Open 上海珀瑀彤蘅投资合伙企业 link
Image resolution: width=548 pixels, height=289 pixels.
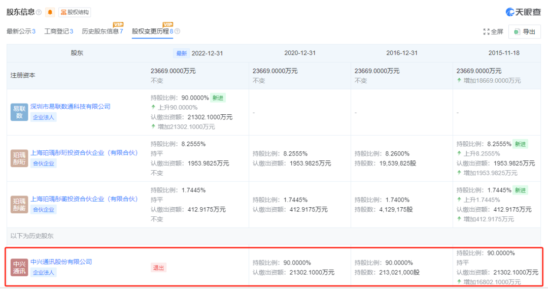click(84, 199)
